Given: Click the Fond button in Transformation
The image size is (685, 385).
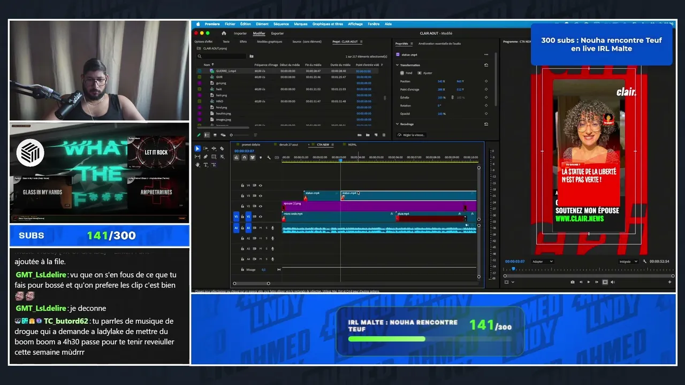Looking at the screenshot, I should coord(407,73).
